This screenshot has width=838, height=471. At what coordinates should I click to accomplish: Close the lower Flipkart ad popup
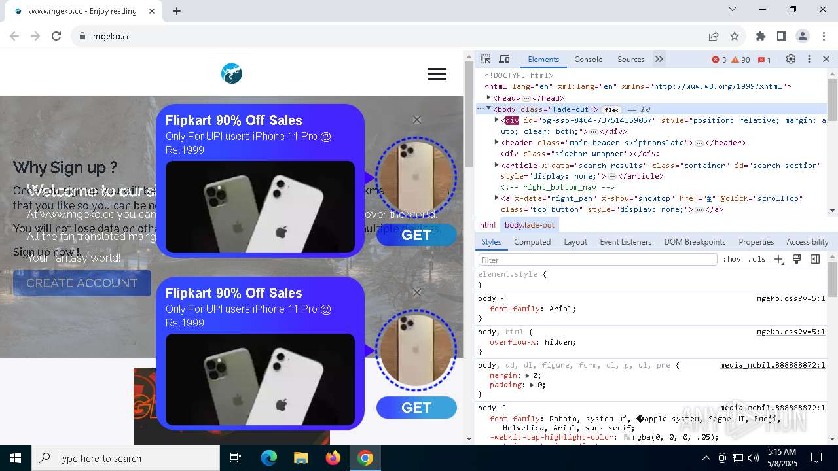(x=417, y=292)
